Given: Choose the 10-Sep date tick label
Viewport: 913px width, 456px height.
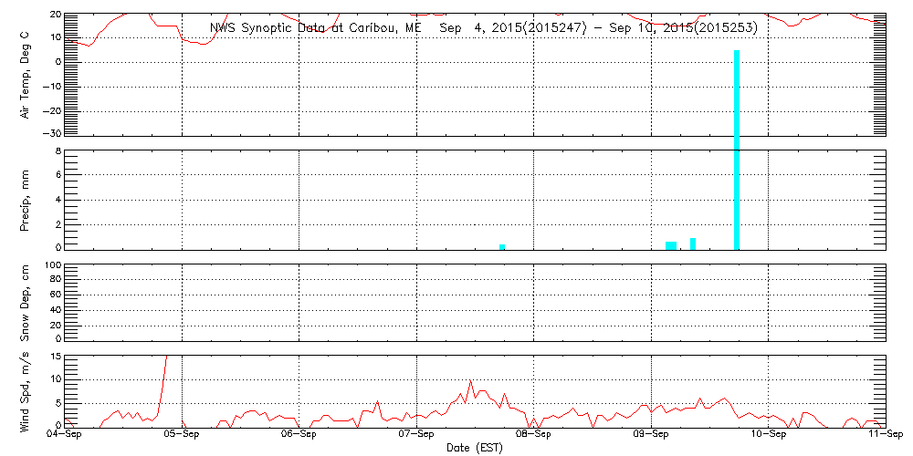Looking at the screenshot, I should 768,436.
